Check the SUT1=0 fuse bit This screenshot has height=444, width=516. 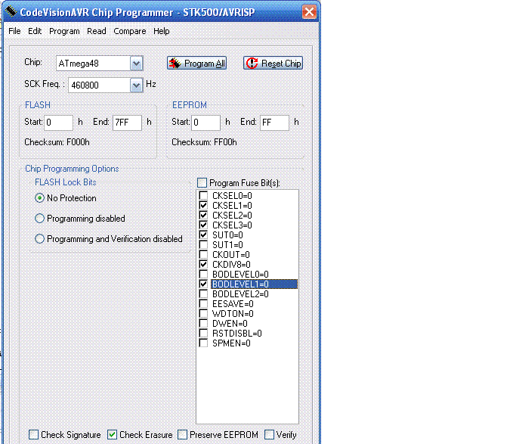[x=203, y=245]
